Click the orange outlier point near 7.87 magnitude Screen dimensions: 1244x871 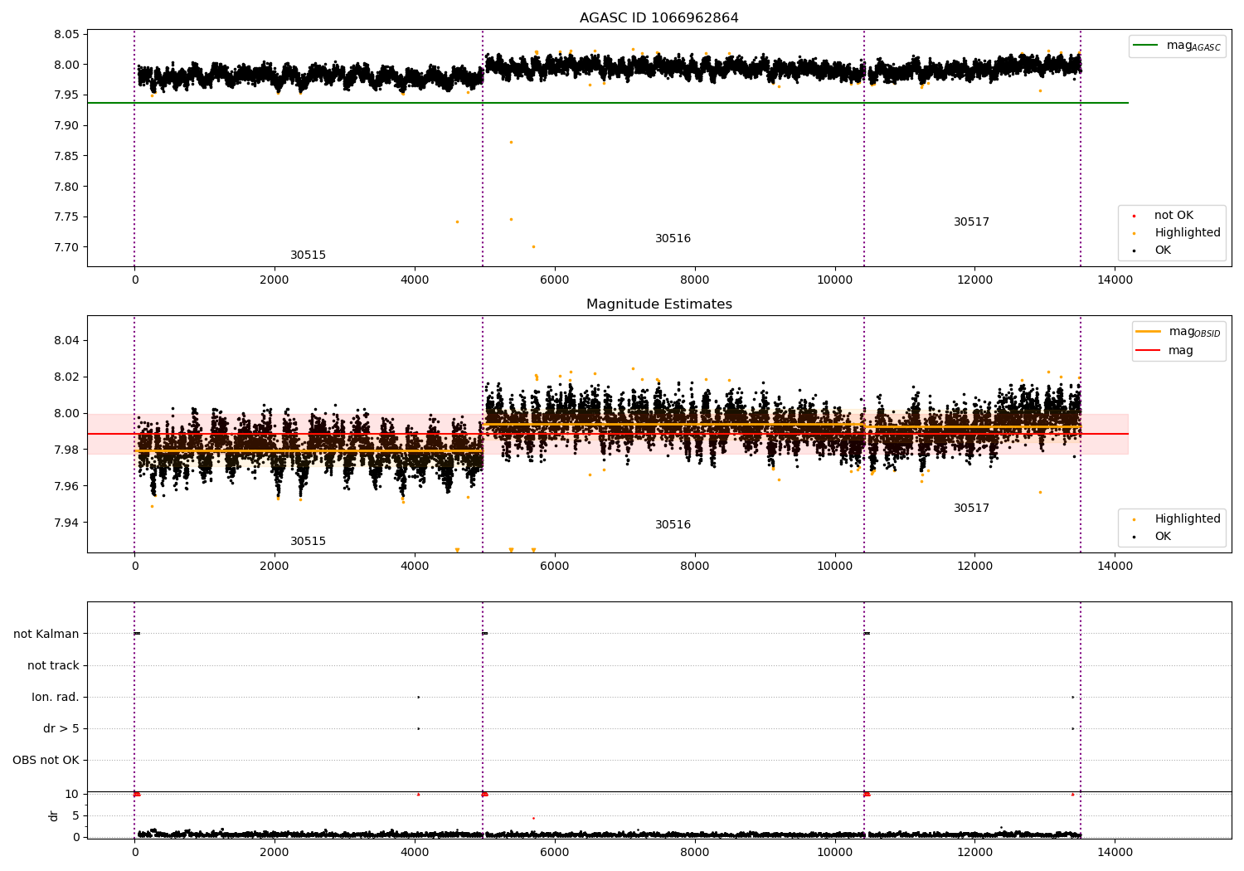point(511,142)
